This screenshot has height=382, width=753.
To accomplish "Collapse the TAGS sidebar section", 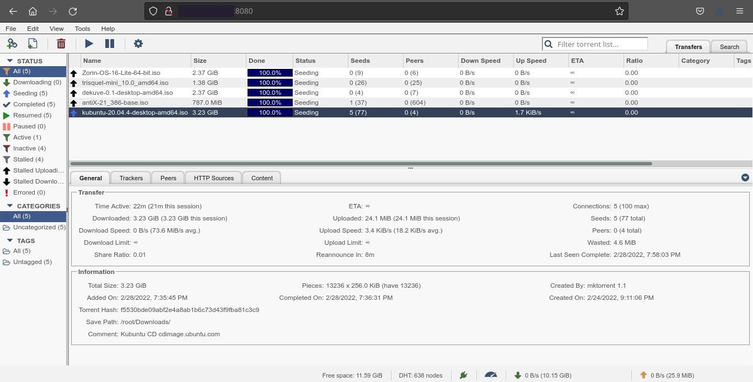I will point(9,240).
